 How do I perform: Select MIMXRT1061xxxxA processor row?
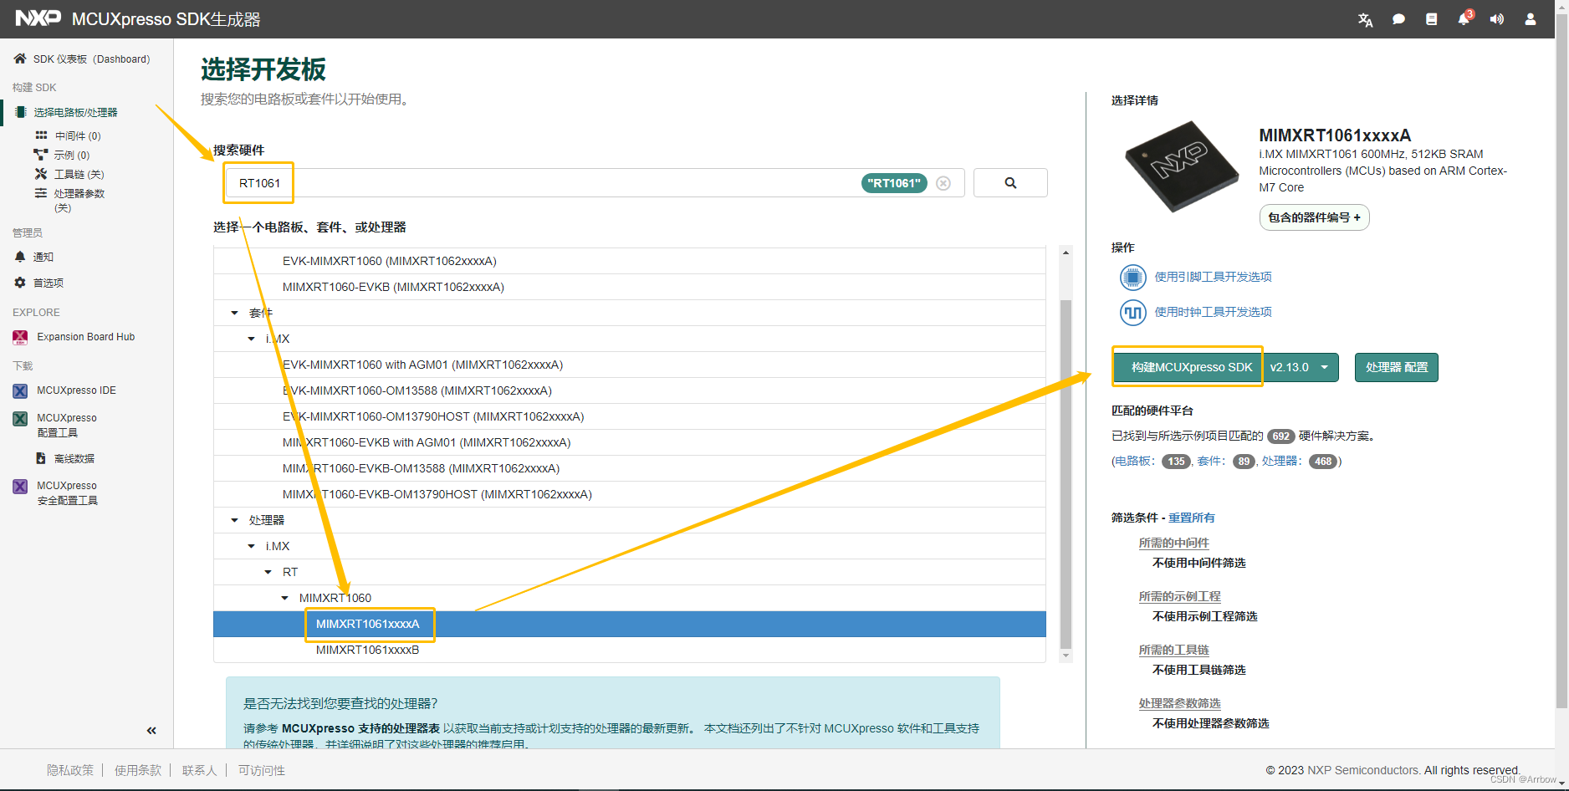(x=630, y=624)
